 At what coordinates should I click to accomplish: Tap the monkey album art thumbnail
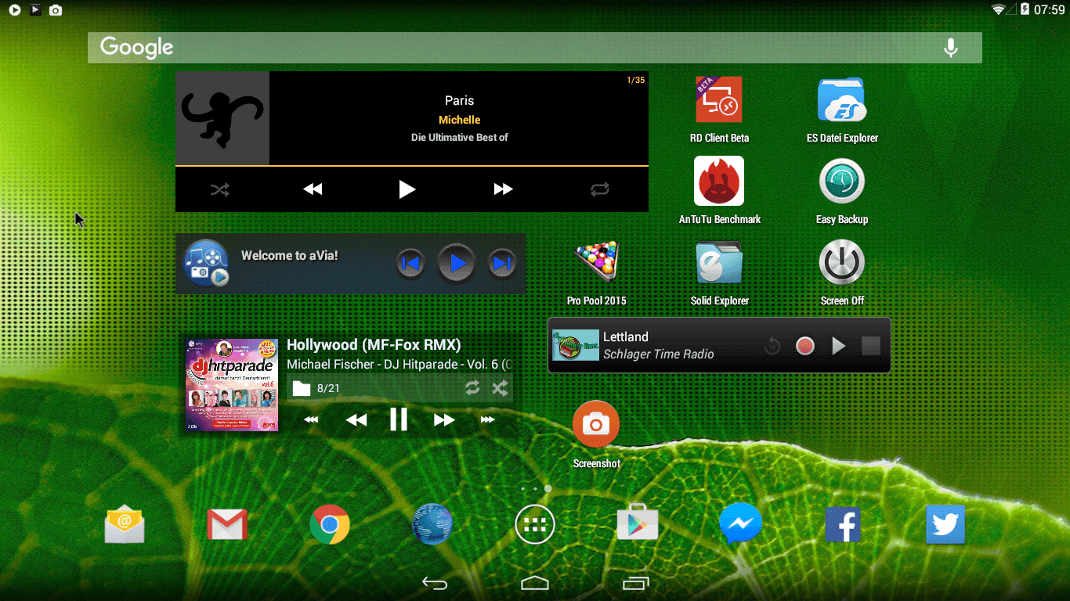tap(222, 118)
